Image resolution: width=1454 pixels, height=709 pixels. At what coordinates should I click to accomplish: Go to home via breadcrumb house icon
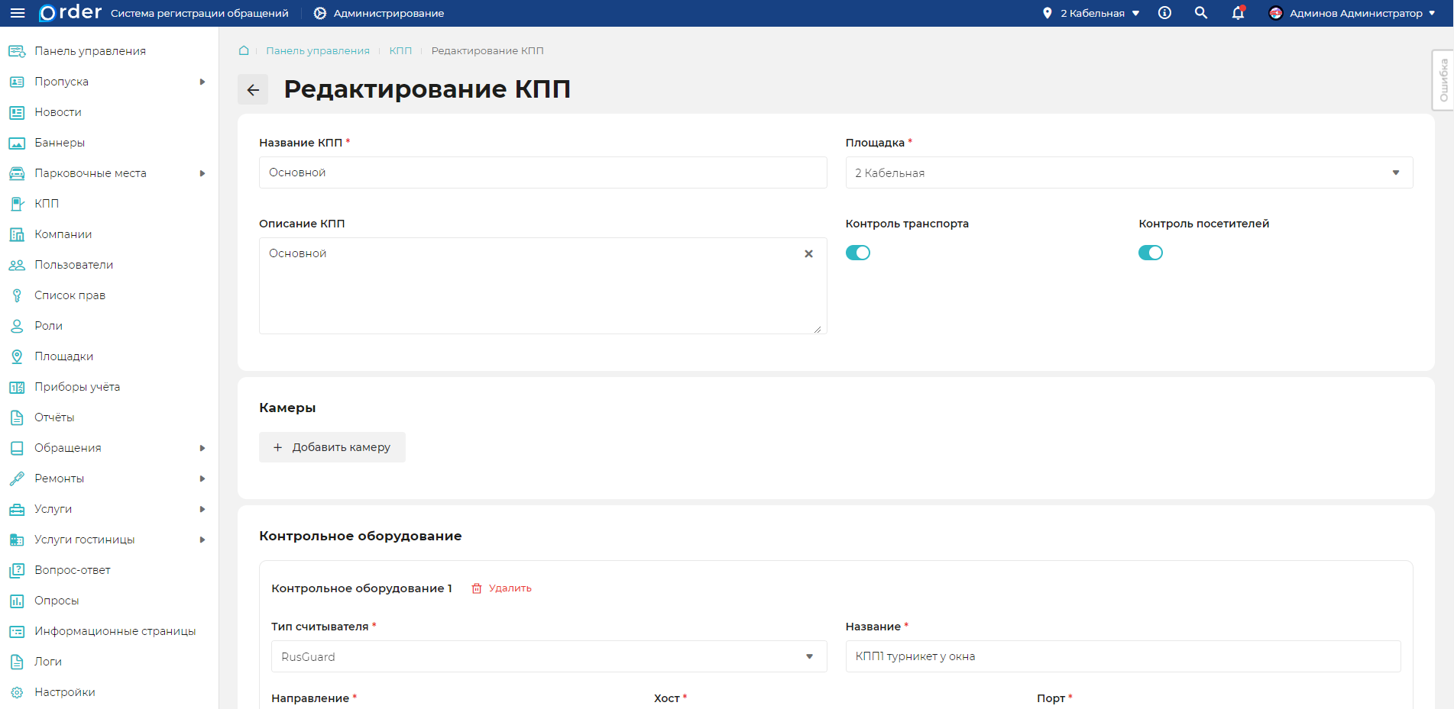[x=244, y=50]
